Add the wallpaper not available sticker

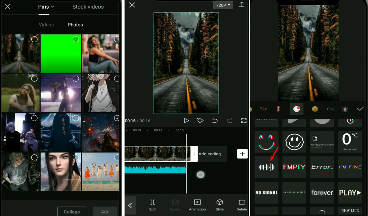322,142
